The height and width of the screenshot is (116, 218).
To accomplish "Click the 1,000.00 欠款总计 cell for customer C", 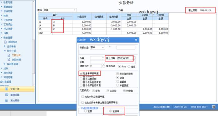I will tap(82, 29).
